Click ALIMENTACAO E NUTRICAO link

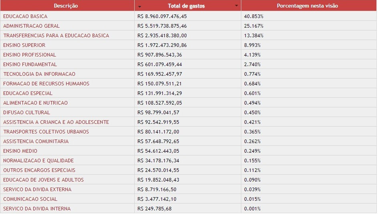point(35,103)
